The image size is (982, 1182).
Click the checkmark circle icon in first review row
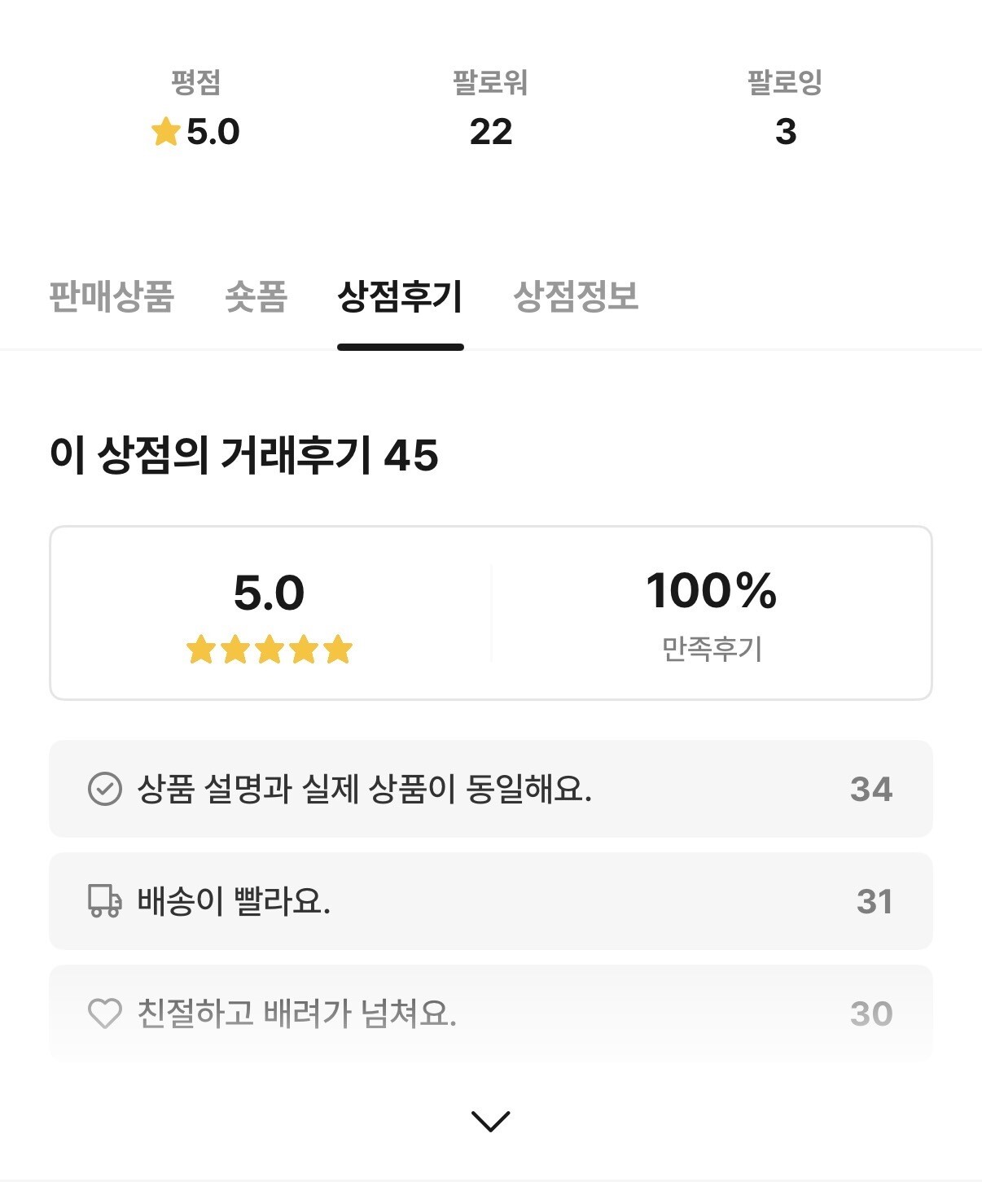[104, 789]
